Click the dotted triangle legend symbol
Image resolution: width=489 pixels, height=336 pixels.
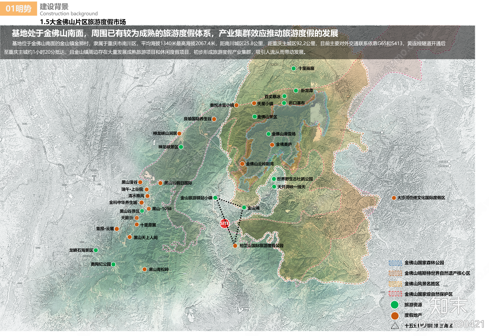pos(395,326)
